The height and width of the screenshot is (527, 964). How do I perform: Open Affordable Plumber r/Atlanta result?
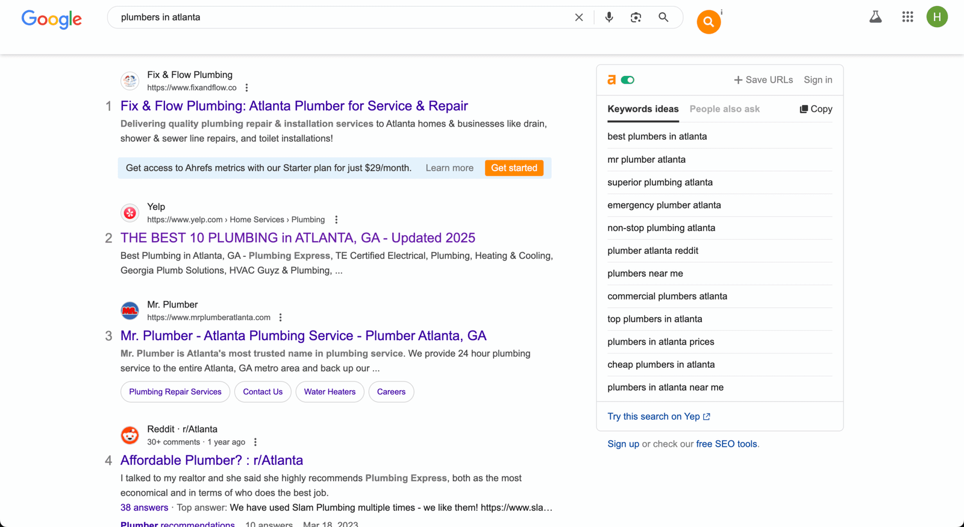(211, 461)
